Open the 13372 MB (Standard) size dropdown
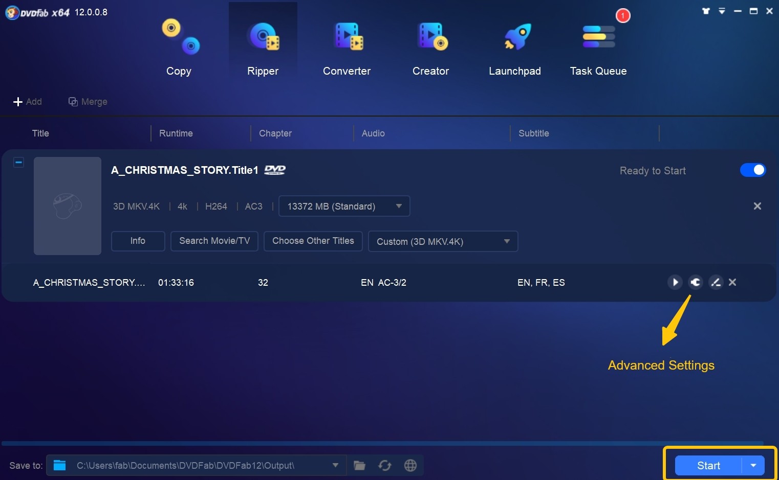The image size is (779, 480). 344,206
